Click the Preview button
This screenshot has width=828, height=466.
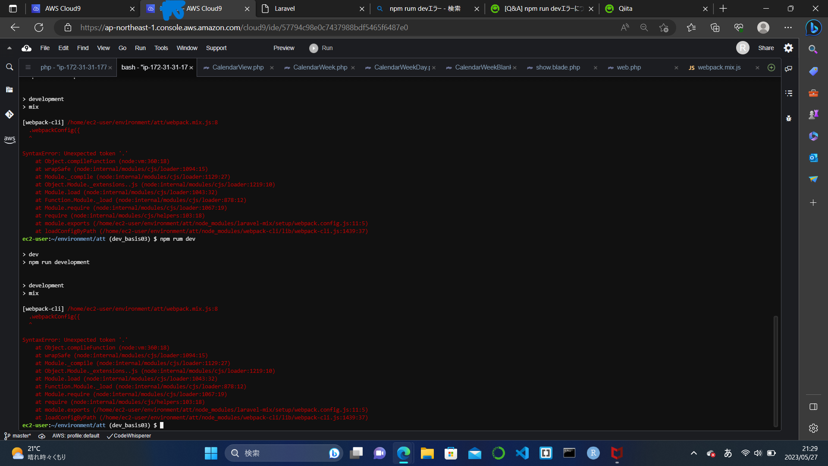(x=284, y=48)
